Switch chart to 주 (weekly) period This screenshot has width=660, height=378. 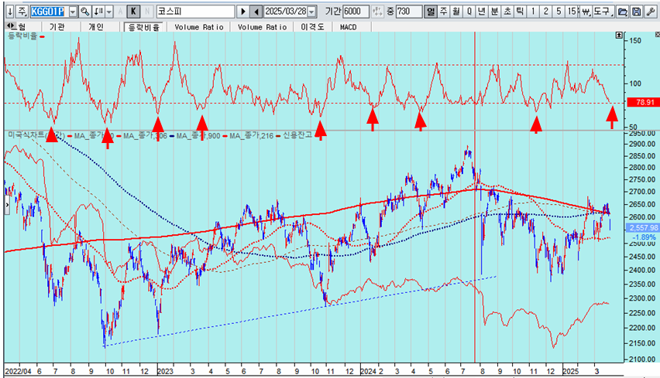click(x=443, y=12)
